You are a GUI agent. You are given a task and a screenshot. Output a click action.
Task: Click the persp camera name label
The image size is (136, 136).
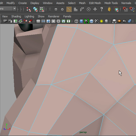[x=83, y=132]
